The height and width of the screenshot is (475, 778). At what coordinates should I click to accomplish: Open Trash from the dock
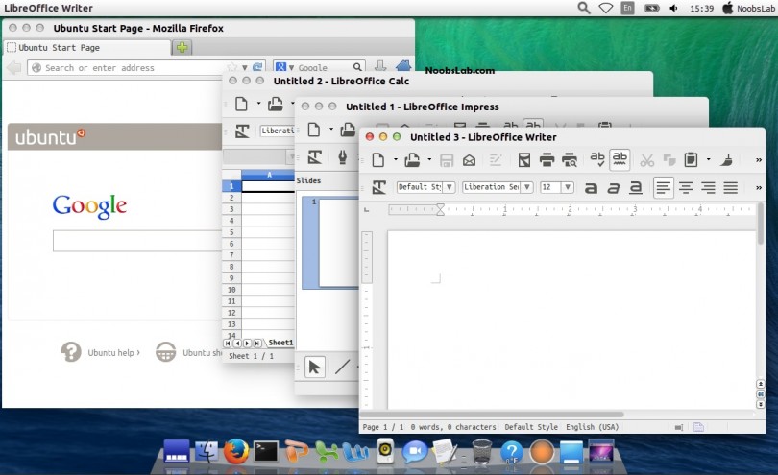[481, 452]
